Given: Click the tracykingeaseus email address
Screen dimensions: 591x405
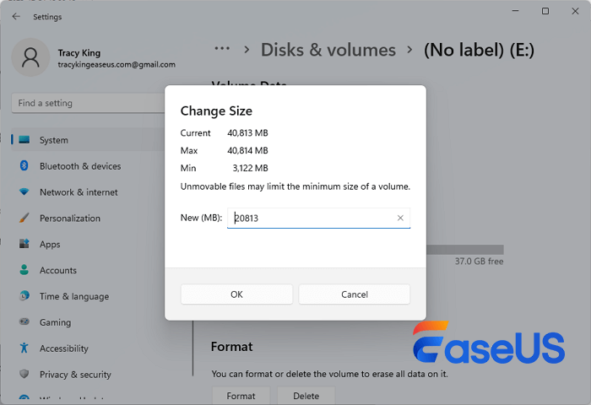Looking at the screenshot, I should 117,65.
